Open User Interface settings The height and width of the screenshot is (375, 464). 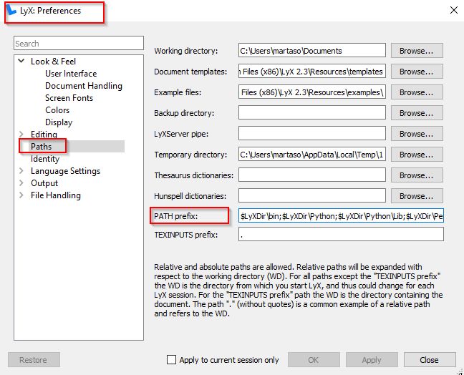tap(71, 73)
